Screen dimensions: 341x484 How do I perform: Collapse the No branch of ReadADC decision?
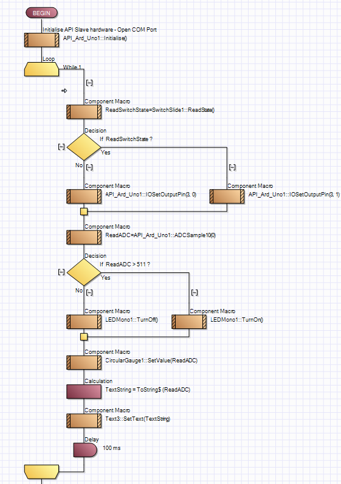[89, 292]
